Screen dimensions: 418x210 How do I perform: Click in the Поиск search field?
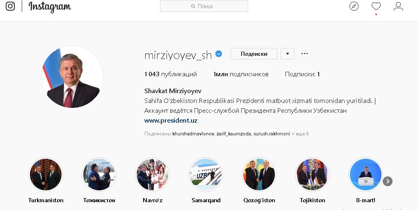click(204, 6)
